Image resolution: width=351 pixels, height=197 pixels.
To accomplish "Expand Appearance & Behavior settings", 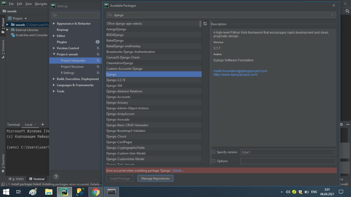I will point(54,24).
